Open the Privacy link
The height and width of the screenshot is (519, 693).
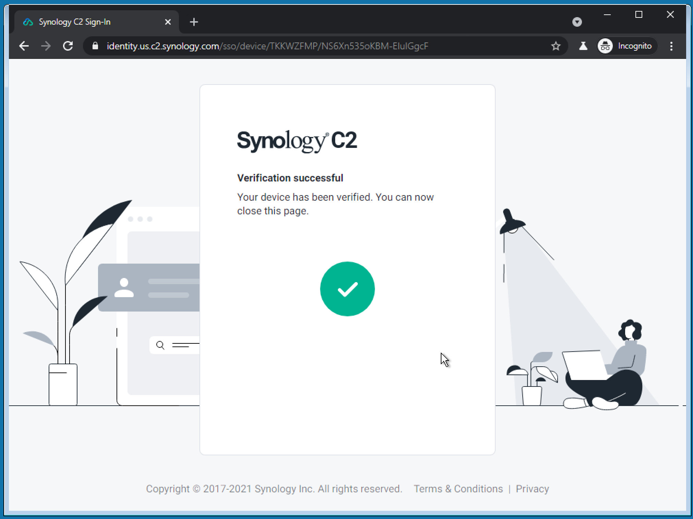point(532,489)
